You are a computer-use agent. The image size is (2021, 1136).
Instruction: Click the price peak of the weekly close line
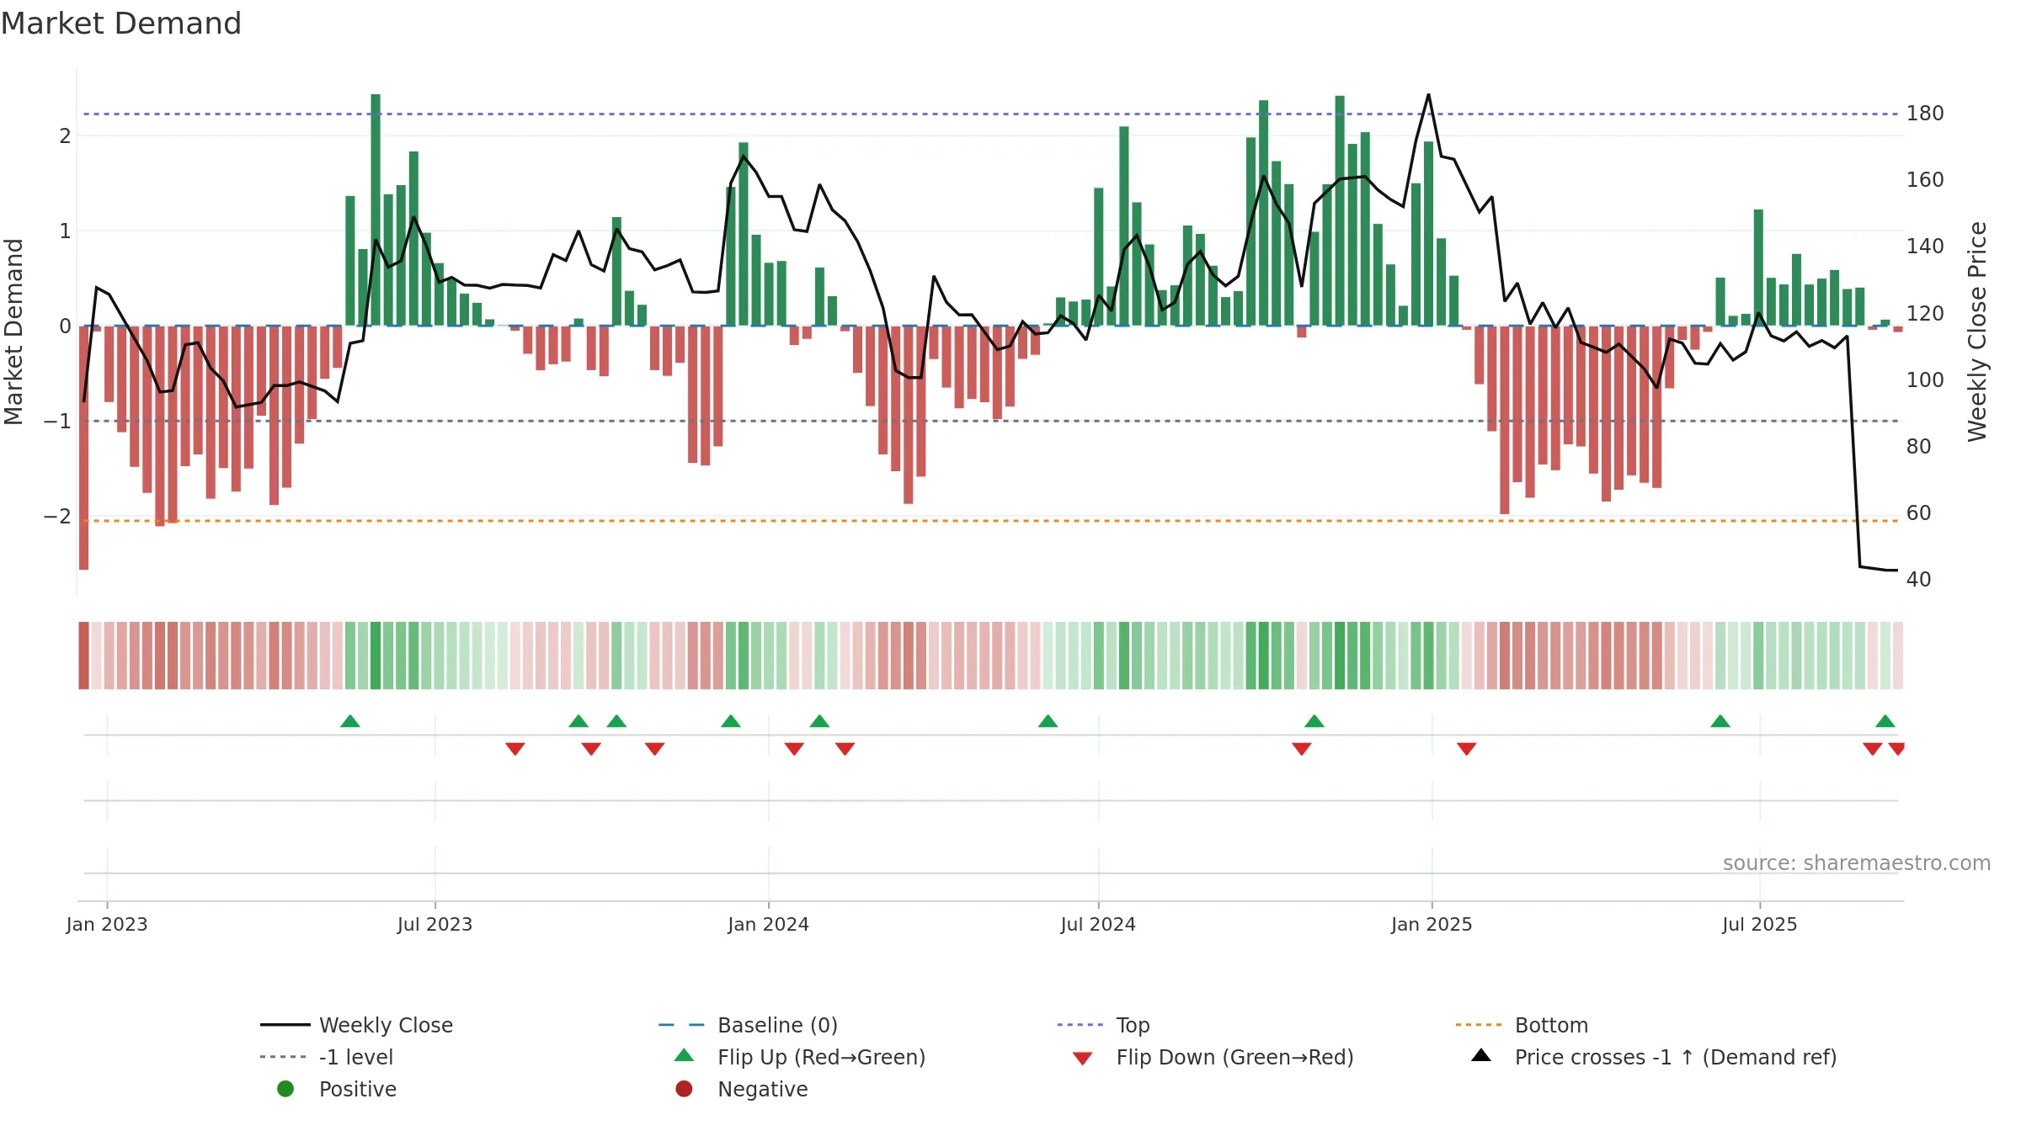pos(1428,94)
